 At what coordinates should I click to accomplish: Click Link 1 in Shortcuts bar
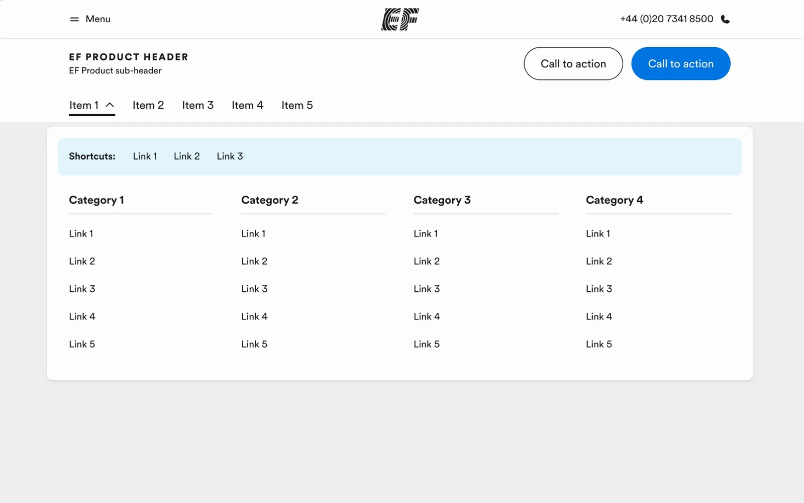click(145, 156)
